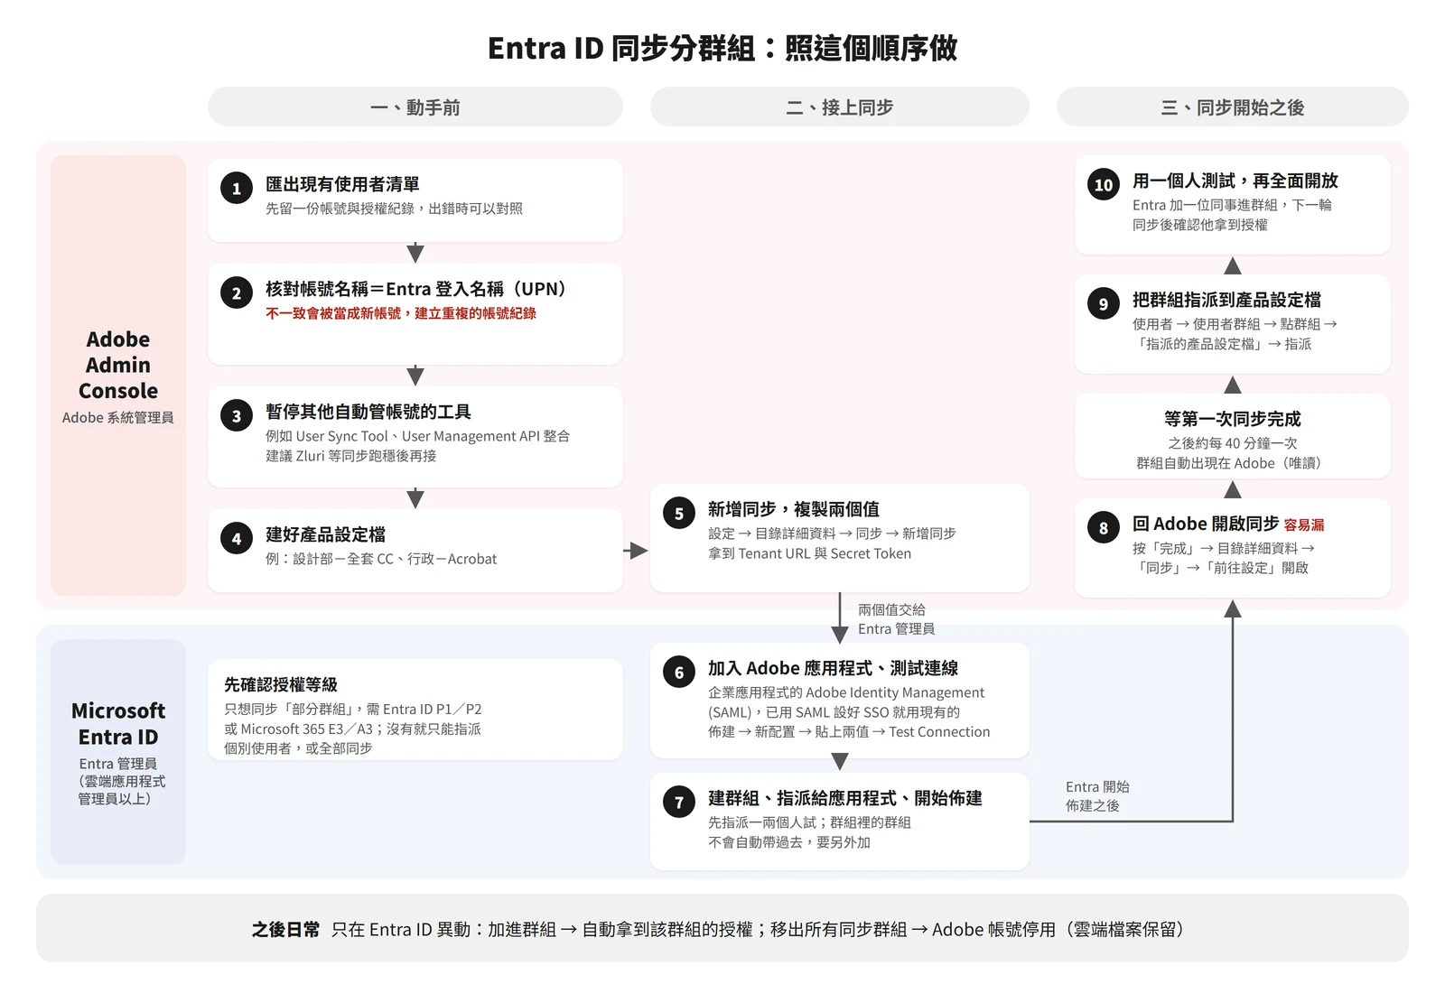Screen dimensions: 1445x984
Task: Click the label 兩個值交給 Entra 管理員
Action: click(x=896, y=619)
